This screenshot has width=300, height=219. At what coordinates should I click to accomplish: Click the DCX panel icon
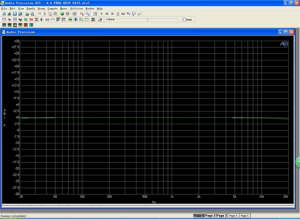tap(47, 19)
